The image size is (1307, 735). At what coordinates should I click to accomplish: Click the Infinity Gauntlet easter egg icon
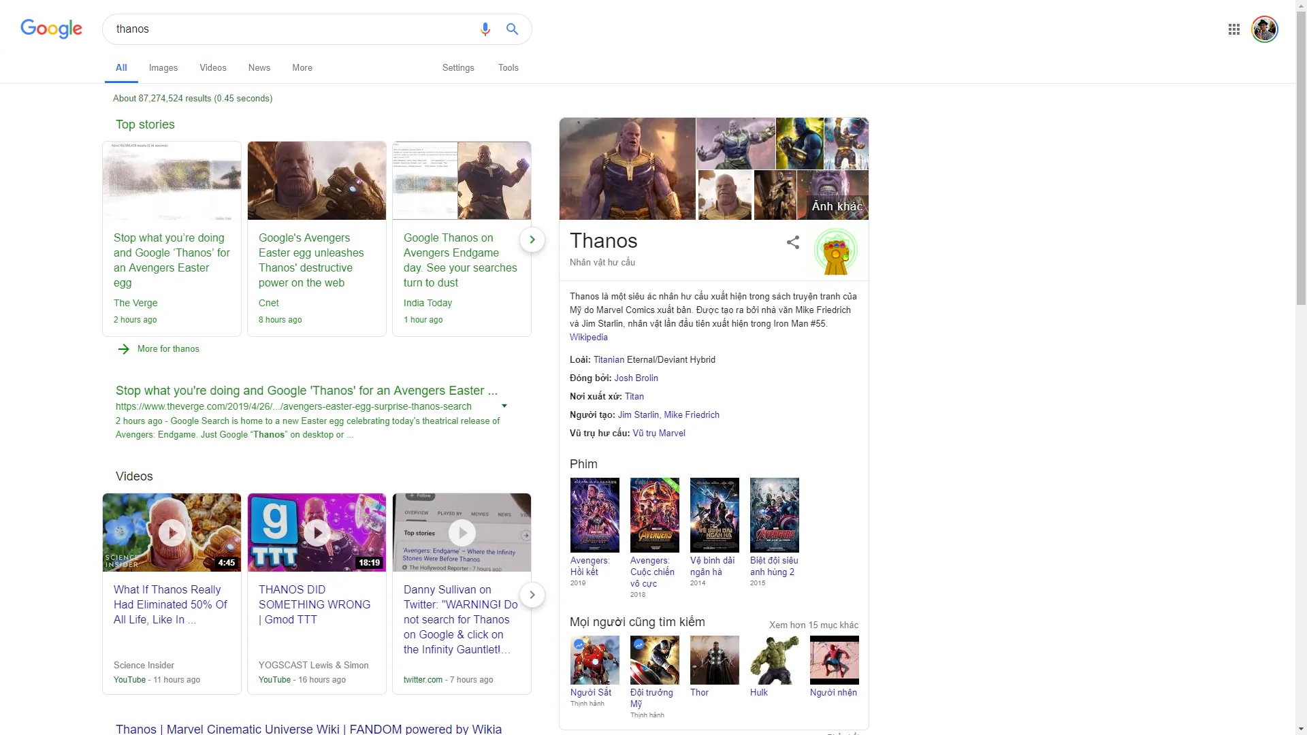pyautogui.click(x=836, y=252)
